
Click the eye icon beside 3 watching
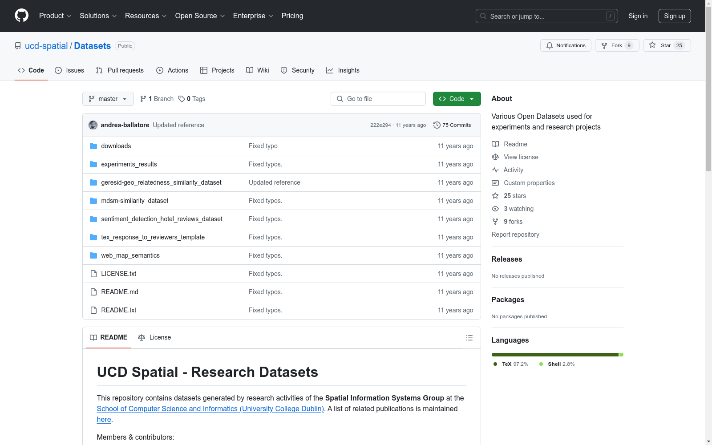point(495,209)
